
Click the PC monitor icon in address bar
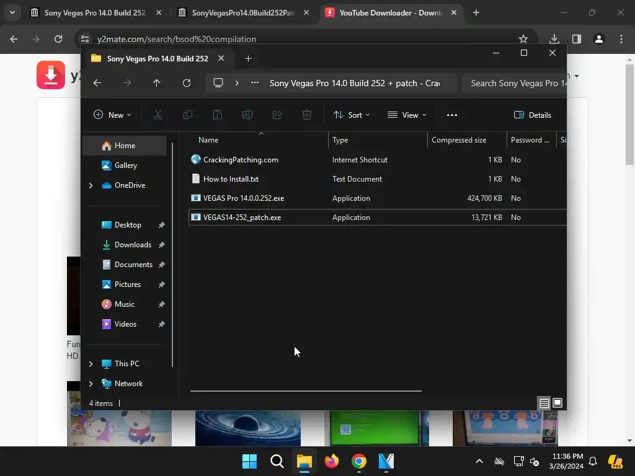[218, 83]
